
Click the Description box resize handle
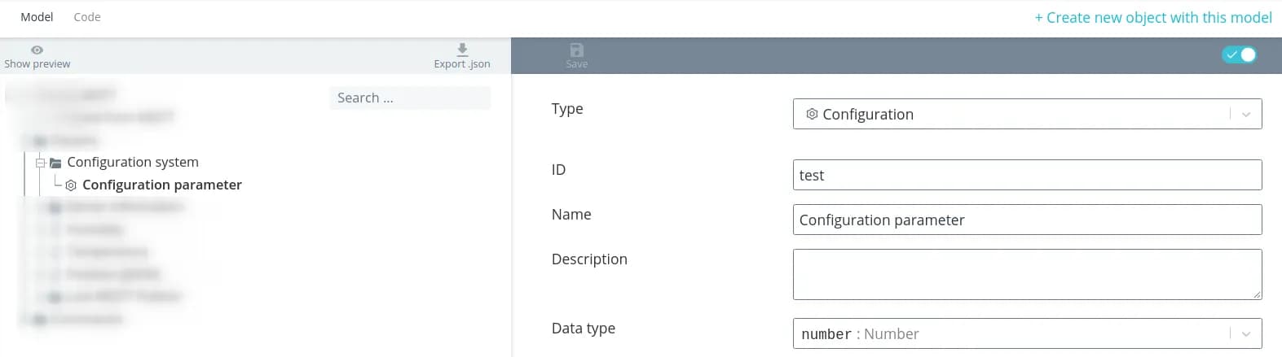pyautogui.click(x=1257, y=294)
